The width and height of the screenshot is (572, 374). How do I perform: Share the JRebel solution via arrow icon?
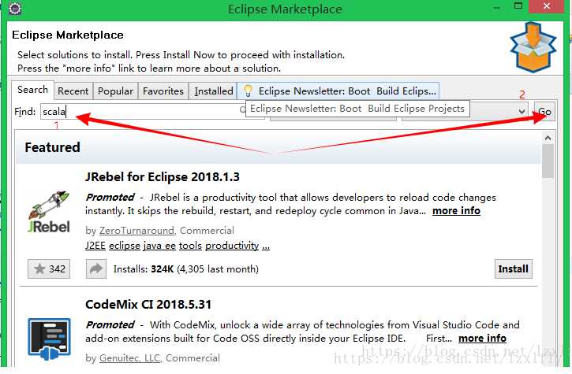click(x=96, y=268)
